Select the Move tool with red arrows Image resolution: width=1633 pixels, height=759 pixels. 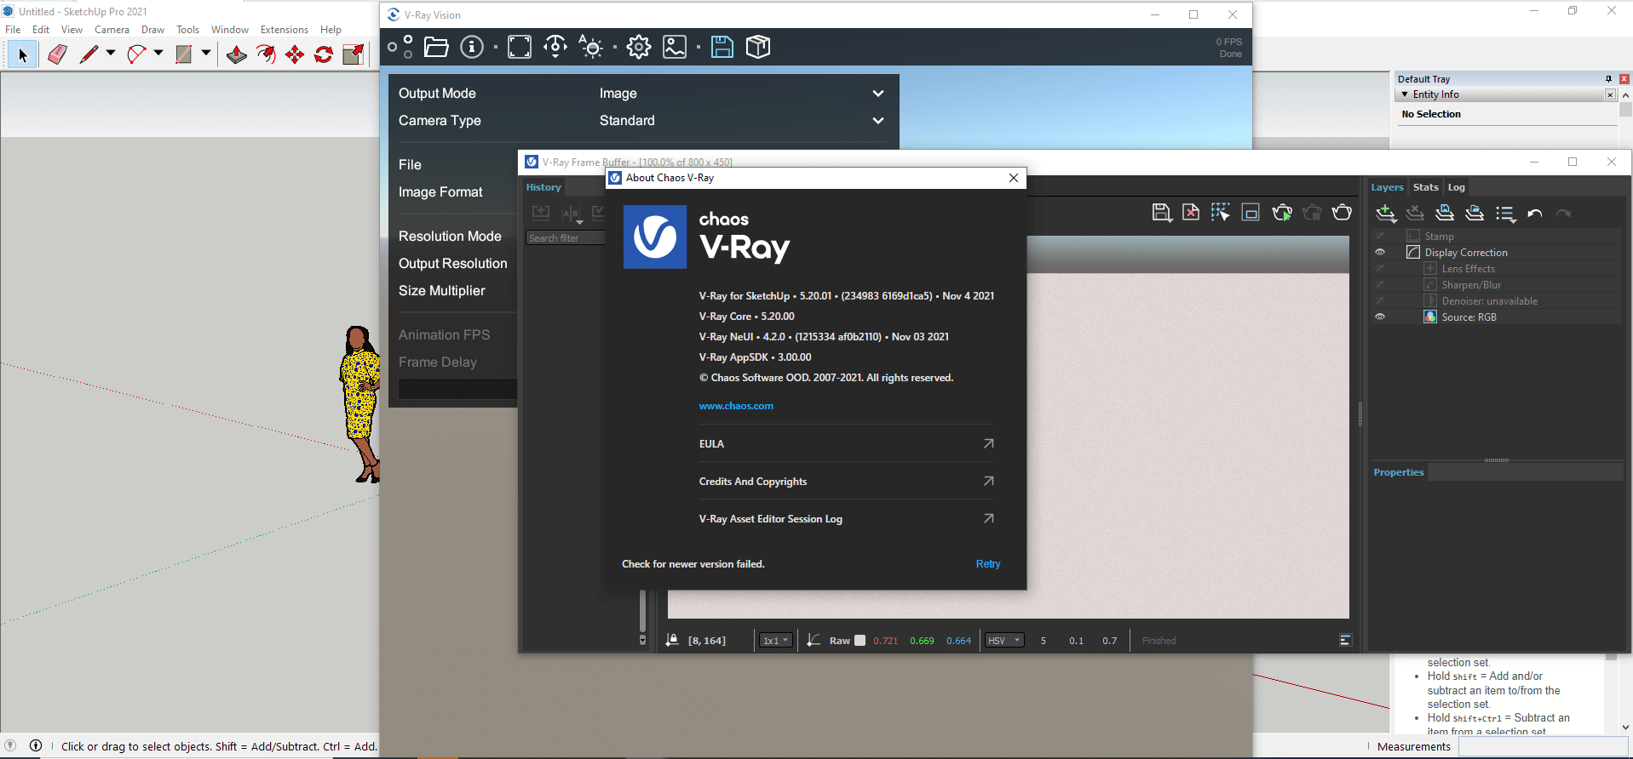click(295, 54)
